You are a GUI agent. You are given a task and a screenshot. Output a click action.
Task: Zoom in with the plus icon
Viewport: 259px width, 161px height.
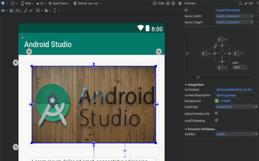[x=168, y=3]
